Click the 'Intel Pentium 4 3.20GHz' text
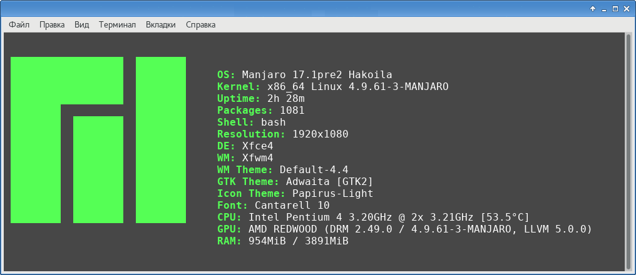 coord(320,217)
